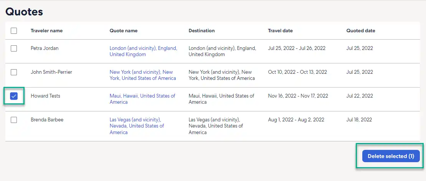Click the Oct 10, 2022 - Oct 13, 2022 travel date
The height and width of the screenshot is (181, 426).
297,72
